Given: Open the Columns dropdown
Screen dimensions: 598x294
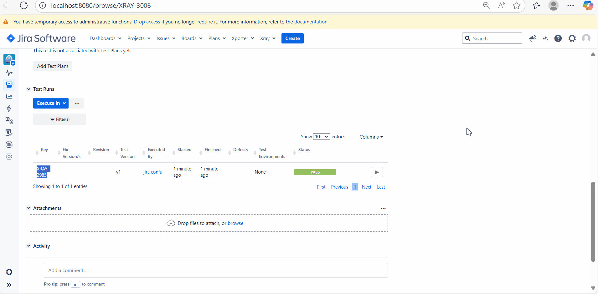Looking at the screenshot, I should [x=371, y=137].
